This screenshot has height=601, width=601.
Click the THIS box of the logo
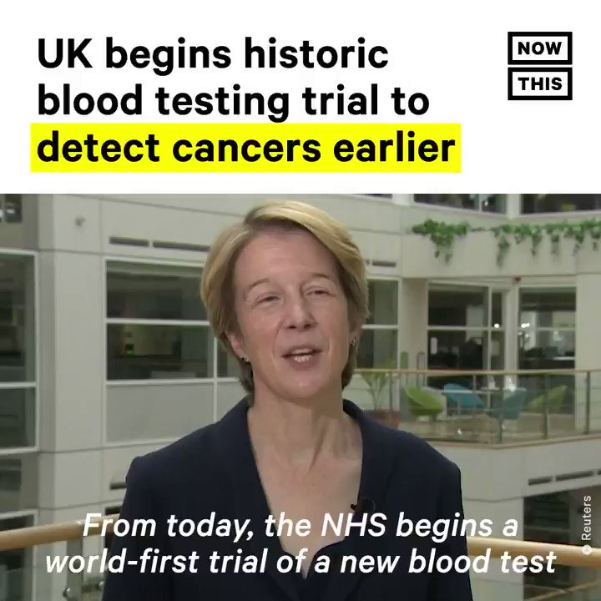click(540, 83)
